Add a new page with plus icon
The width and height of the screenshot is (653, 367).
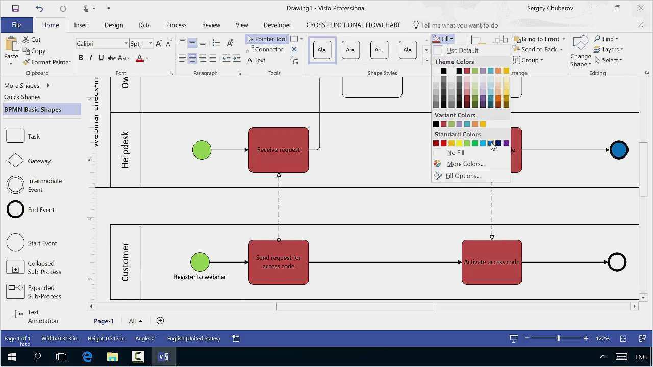pos(160,321)
